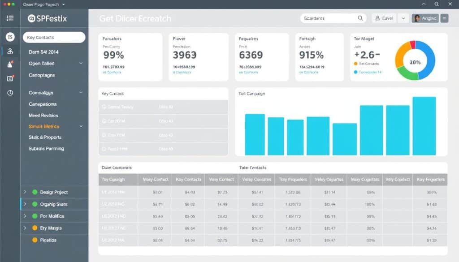Screen dimensions: 459x262
Task: Click the Cavel user button
Action: pyautogui.click(x=384, y=18)
